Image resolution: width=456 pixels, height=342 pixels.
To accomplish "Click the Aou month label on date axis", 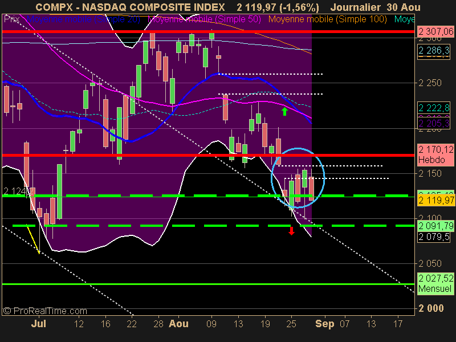I will pyautogui.click(x=178, y=324).
